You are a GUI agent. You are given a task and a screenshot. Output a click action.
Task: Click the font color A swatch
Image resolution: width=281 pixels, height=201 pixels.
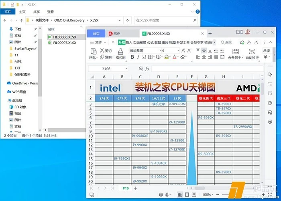175,57
